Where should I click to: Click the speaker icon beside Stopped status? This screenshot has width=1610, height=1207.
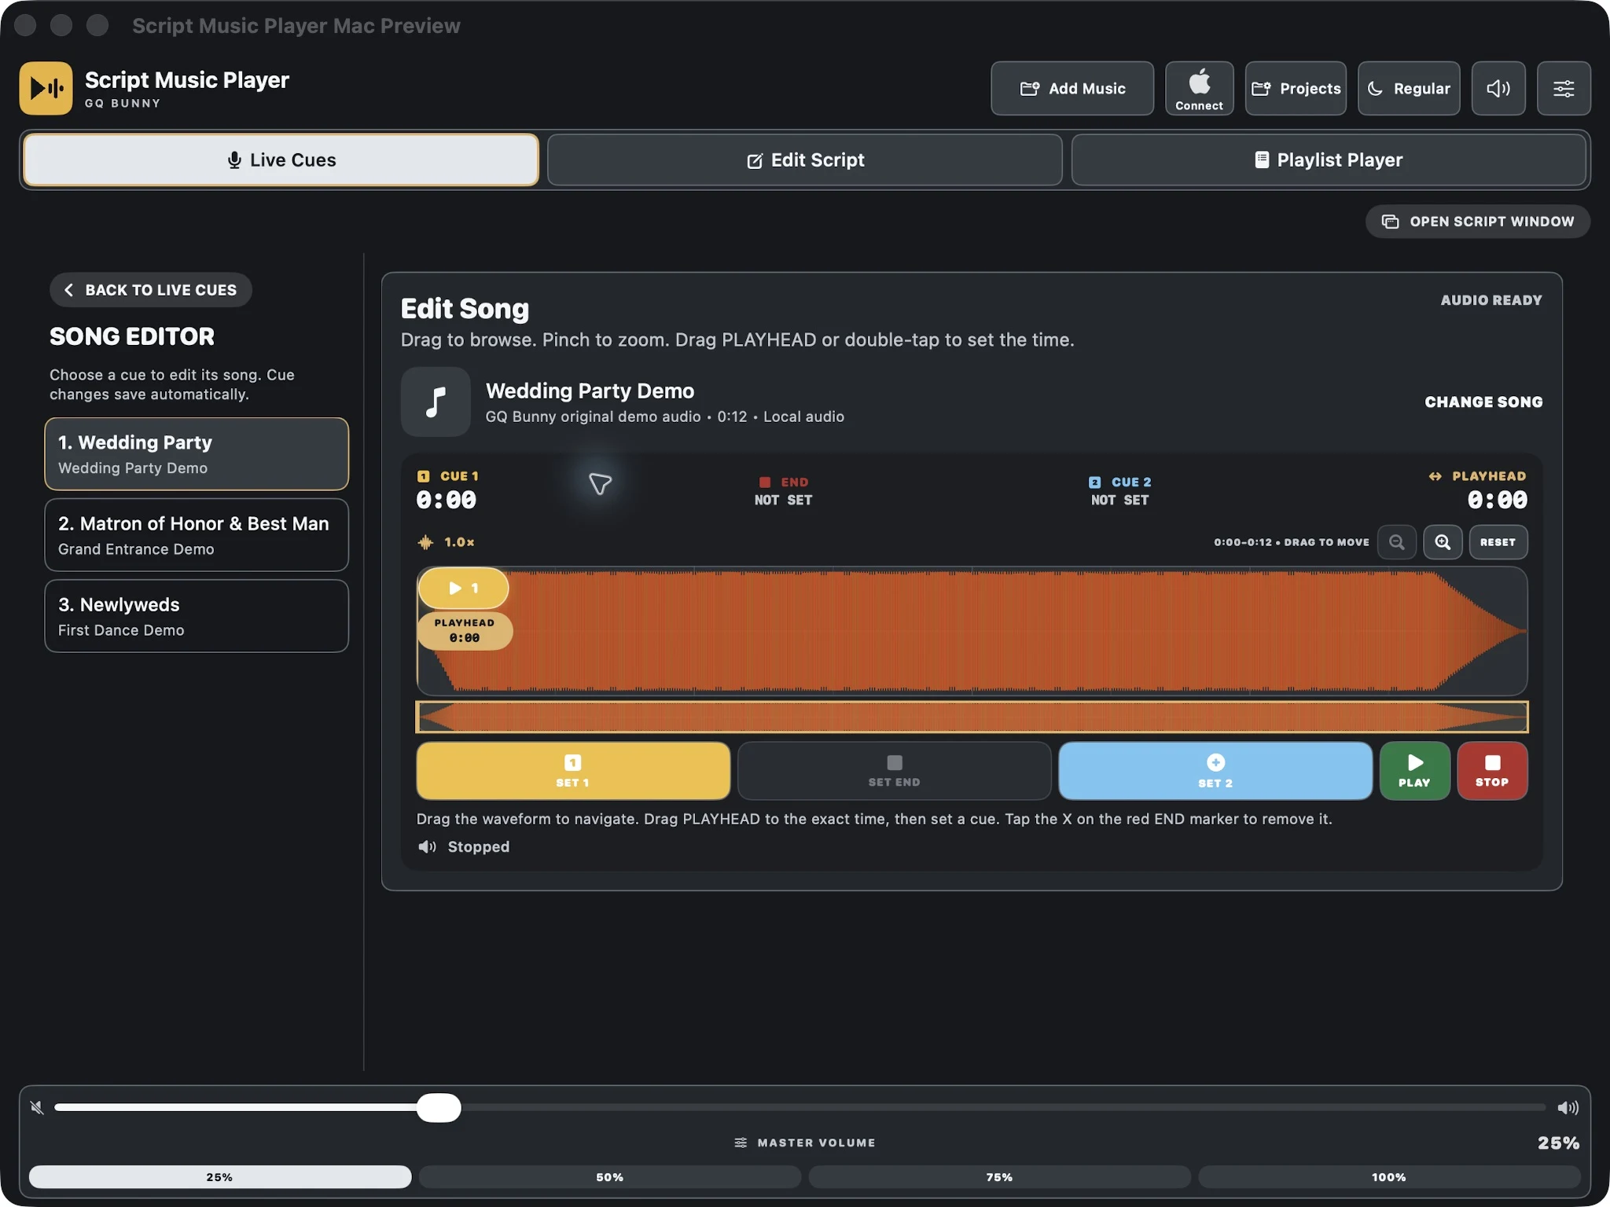click(427, 846)
